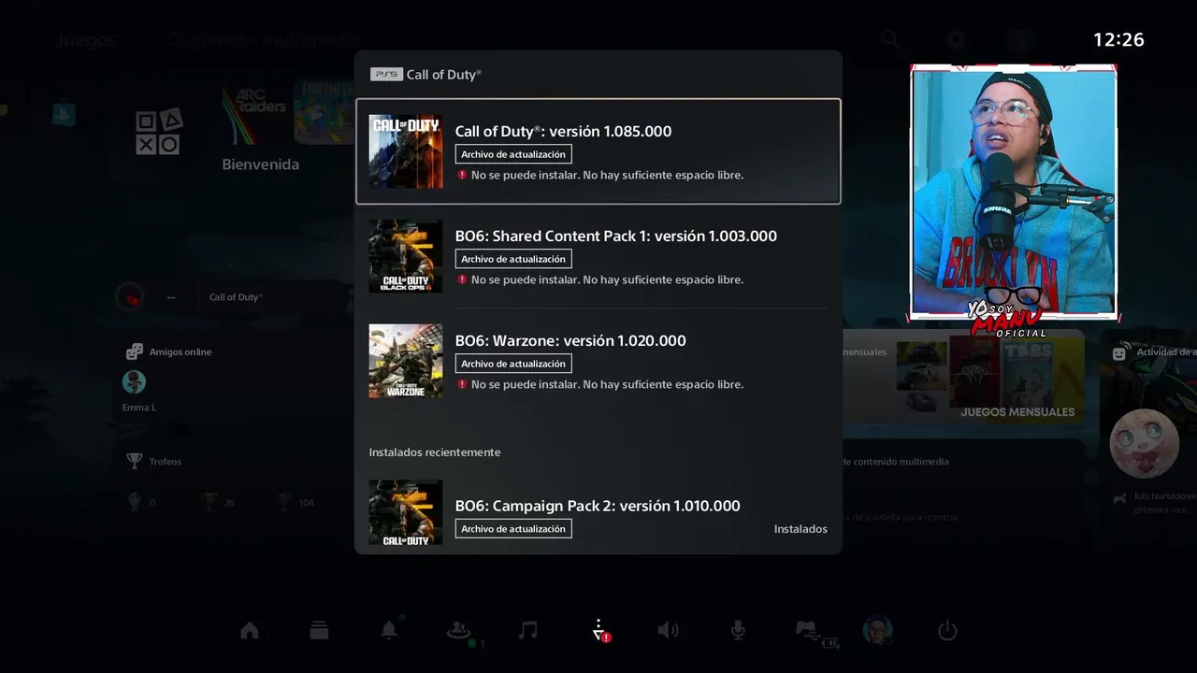Open the Game Base friends icon
Viewport: 1197px width, 673px height.
click(x=458, y=631)
